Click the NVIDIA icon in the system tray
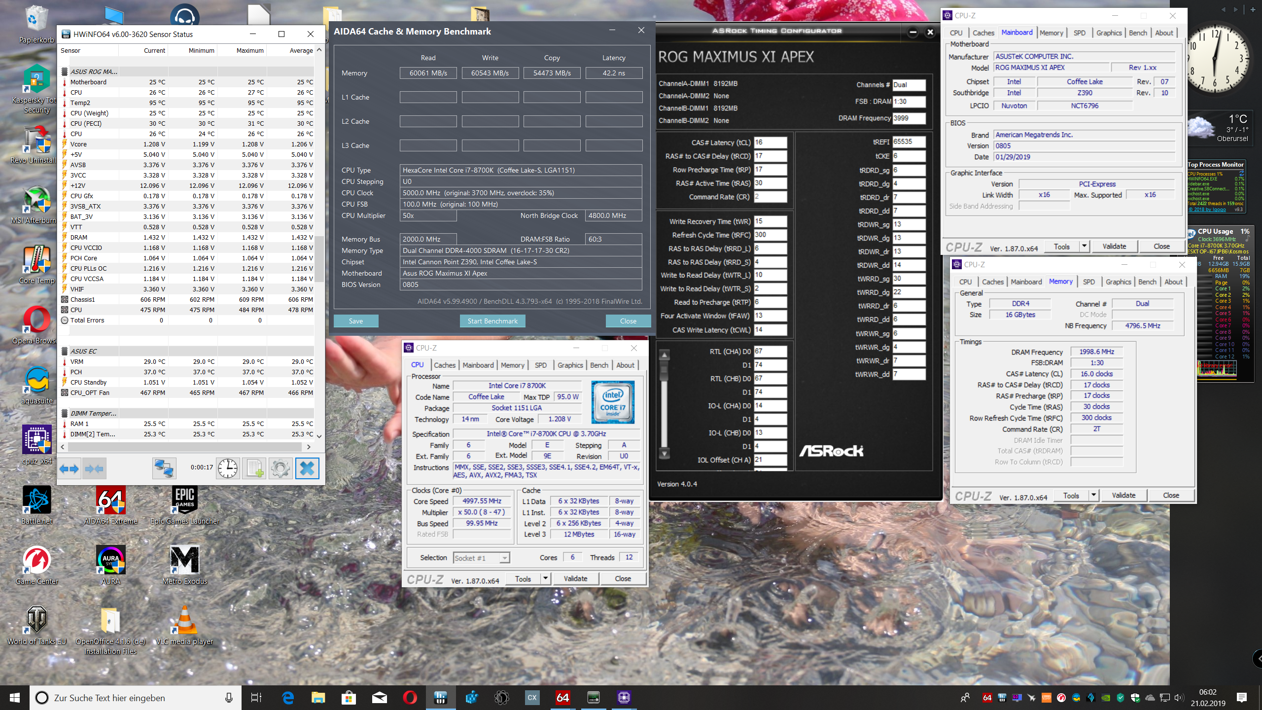The image size is (1262, 710). [1105, 698]
